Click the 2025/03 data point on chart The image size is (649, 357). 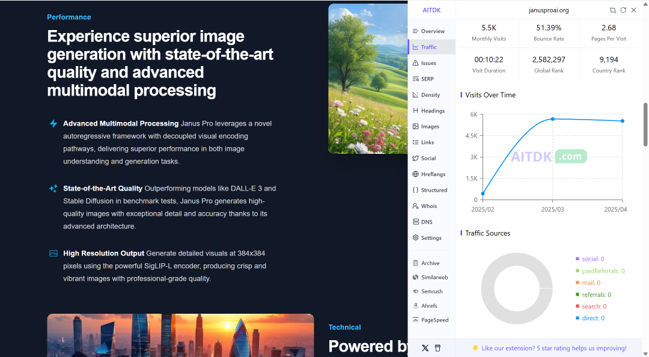(x=553, y=119)
